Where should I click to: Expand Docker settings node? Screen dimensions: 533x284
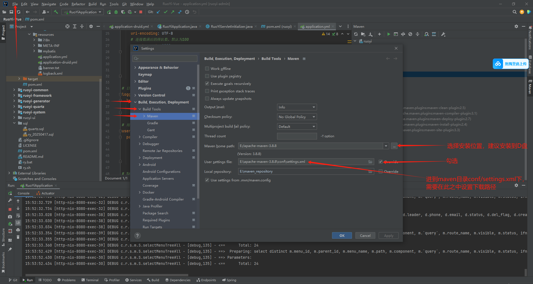point(140,192)
